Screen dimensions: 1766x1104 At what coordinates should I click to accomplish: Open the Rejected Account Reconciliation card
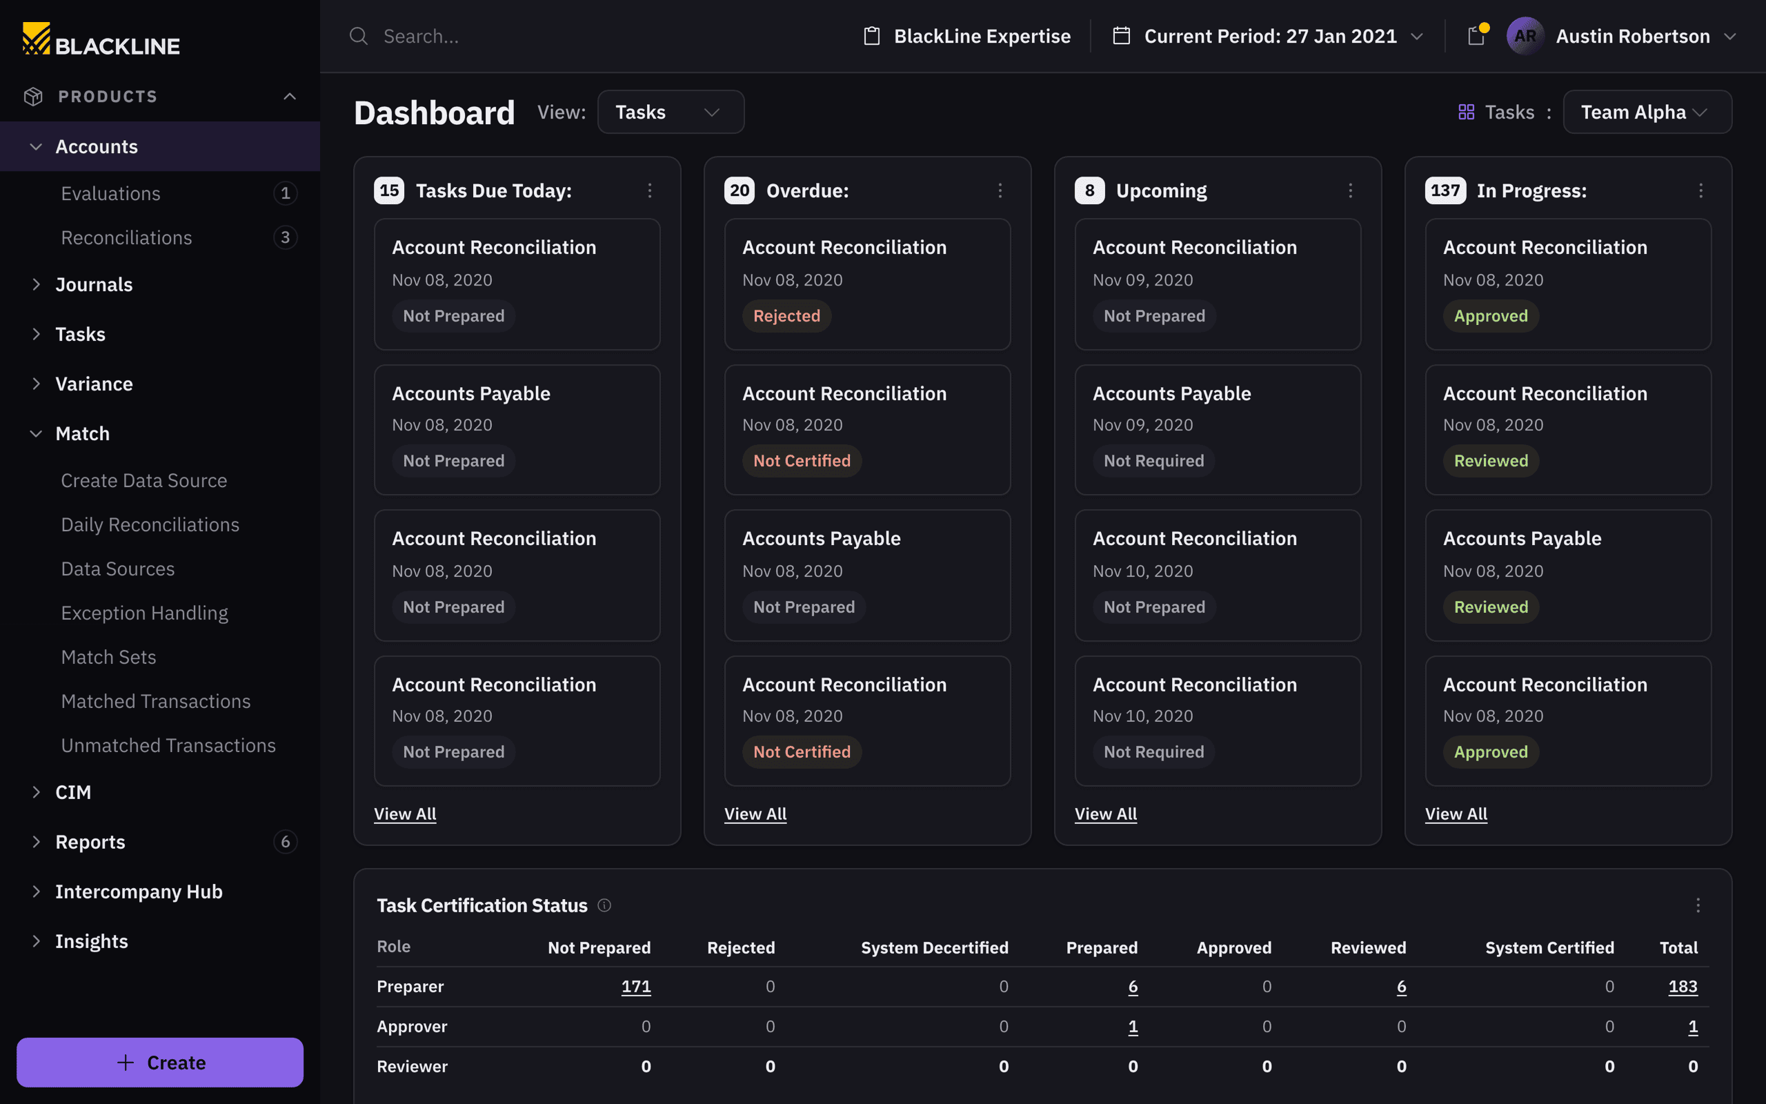pos(867,284)
